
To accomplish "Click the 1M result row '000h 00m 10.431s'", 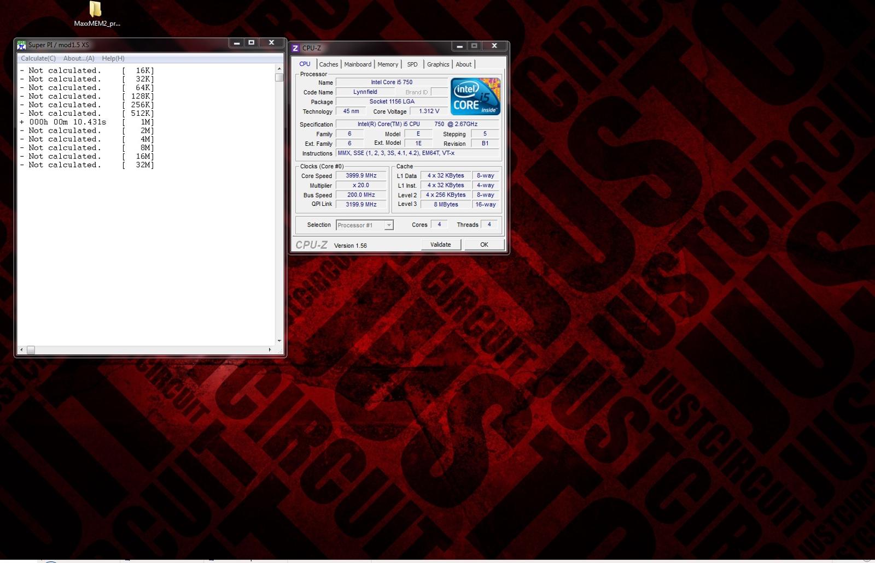I will [x=87, y=122].
